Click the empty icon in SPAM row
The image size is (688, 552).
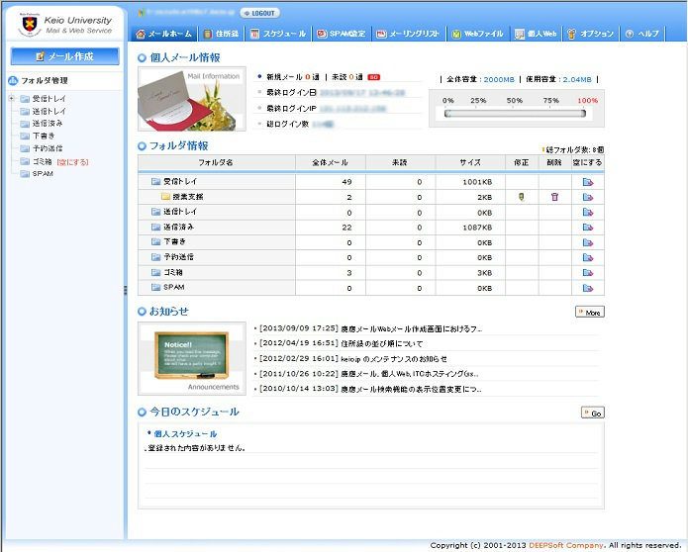tap(588, 288)
